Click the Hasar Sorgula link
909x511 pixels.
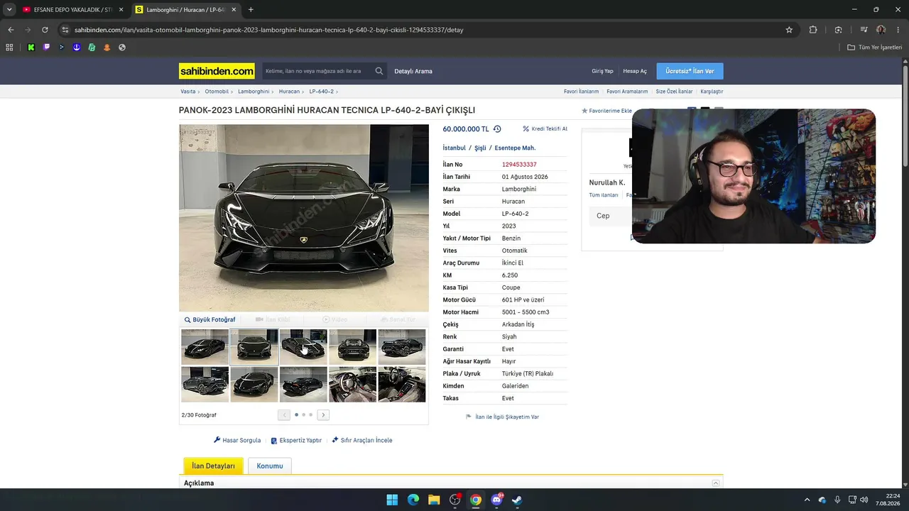click(237, 440)
